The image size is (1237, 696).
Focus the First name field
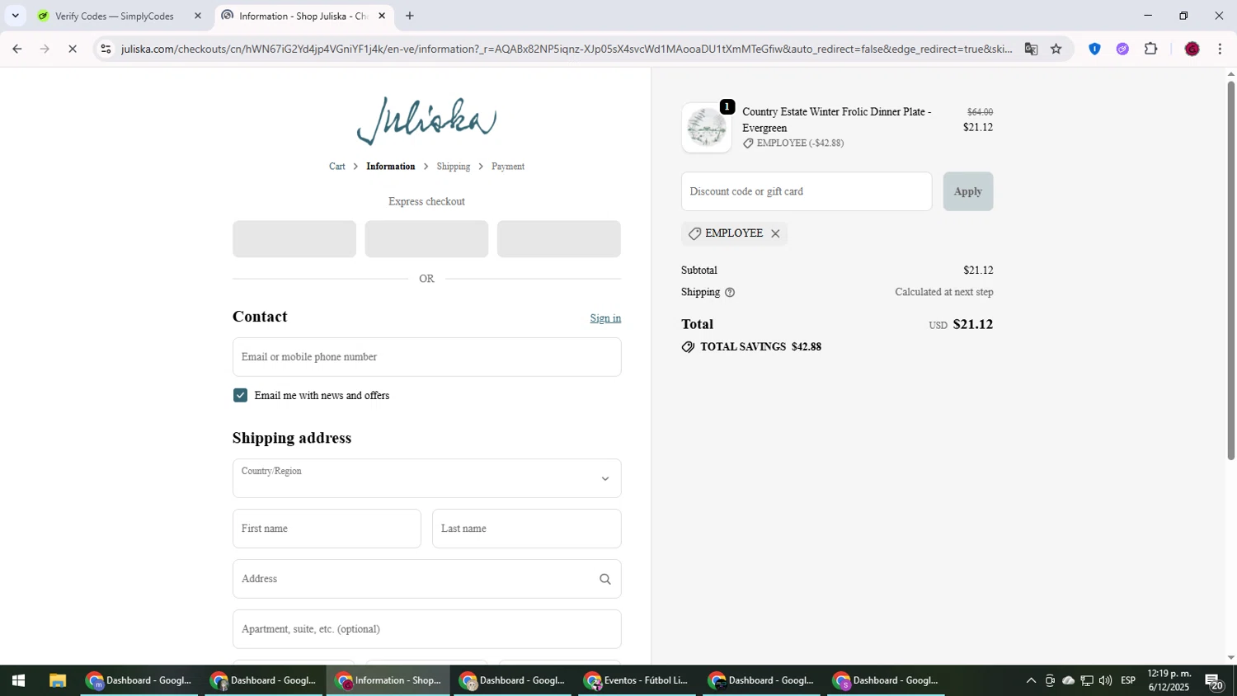327,529
